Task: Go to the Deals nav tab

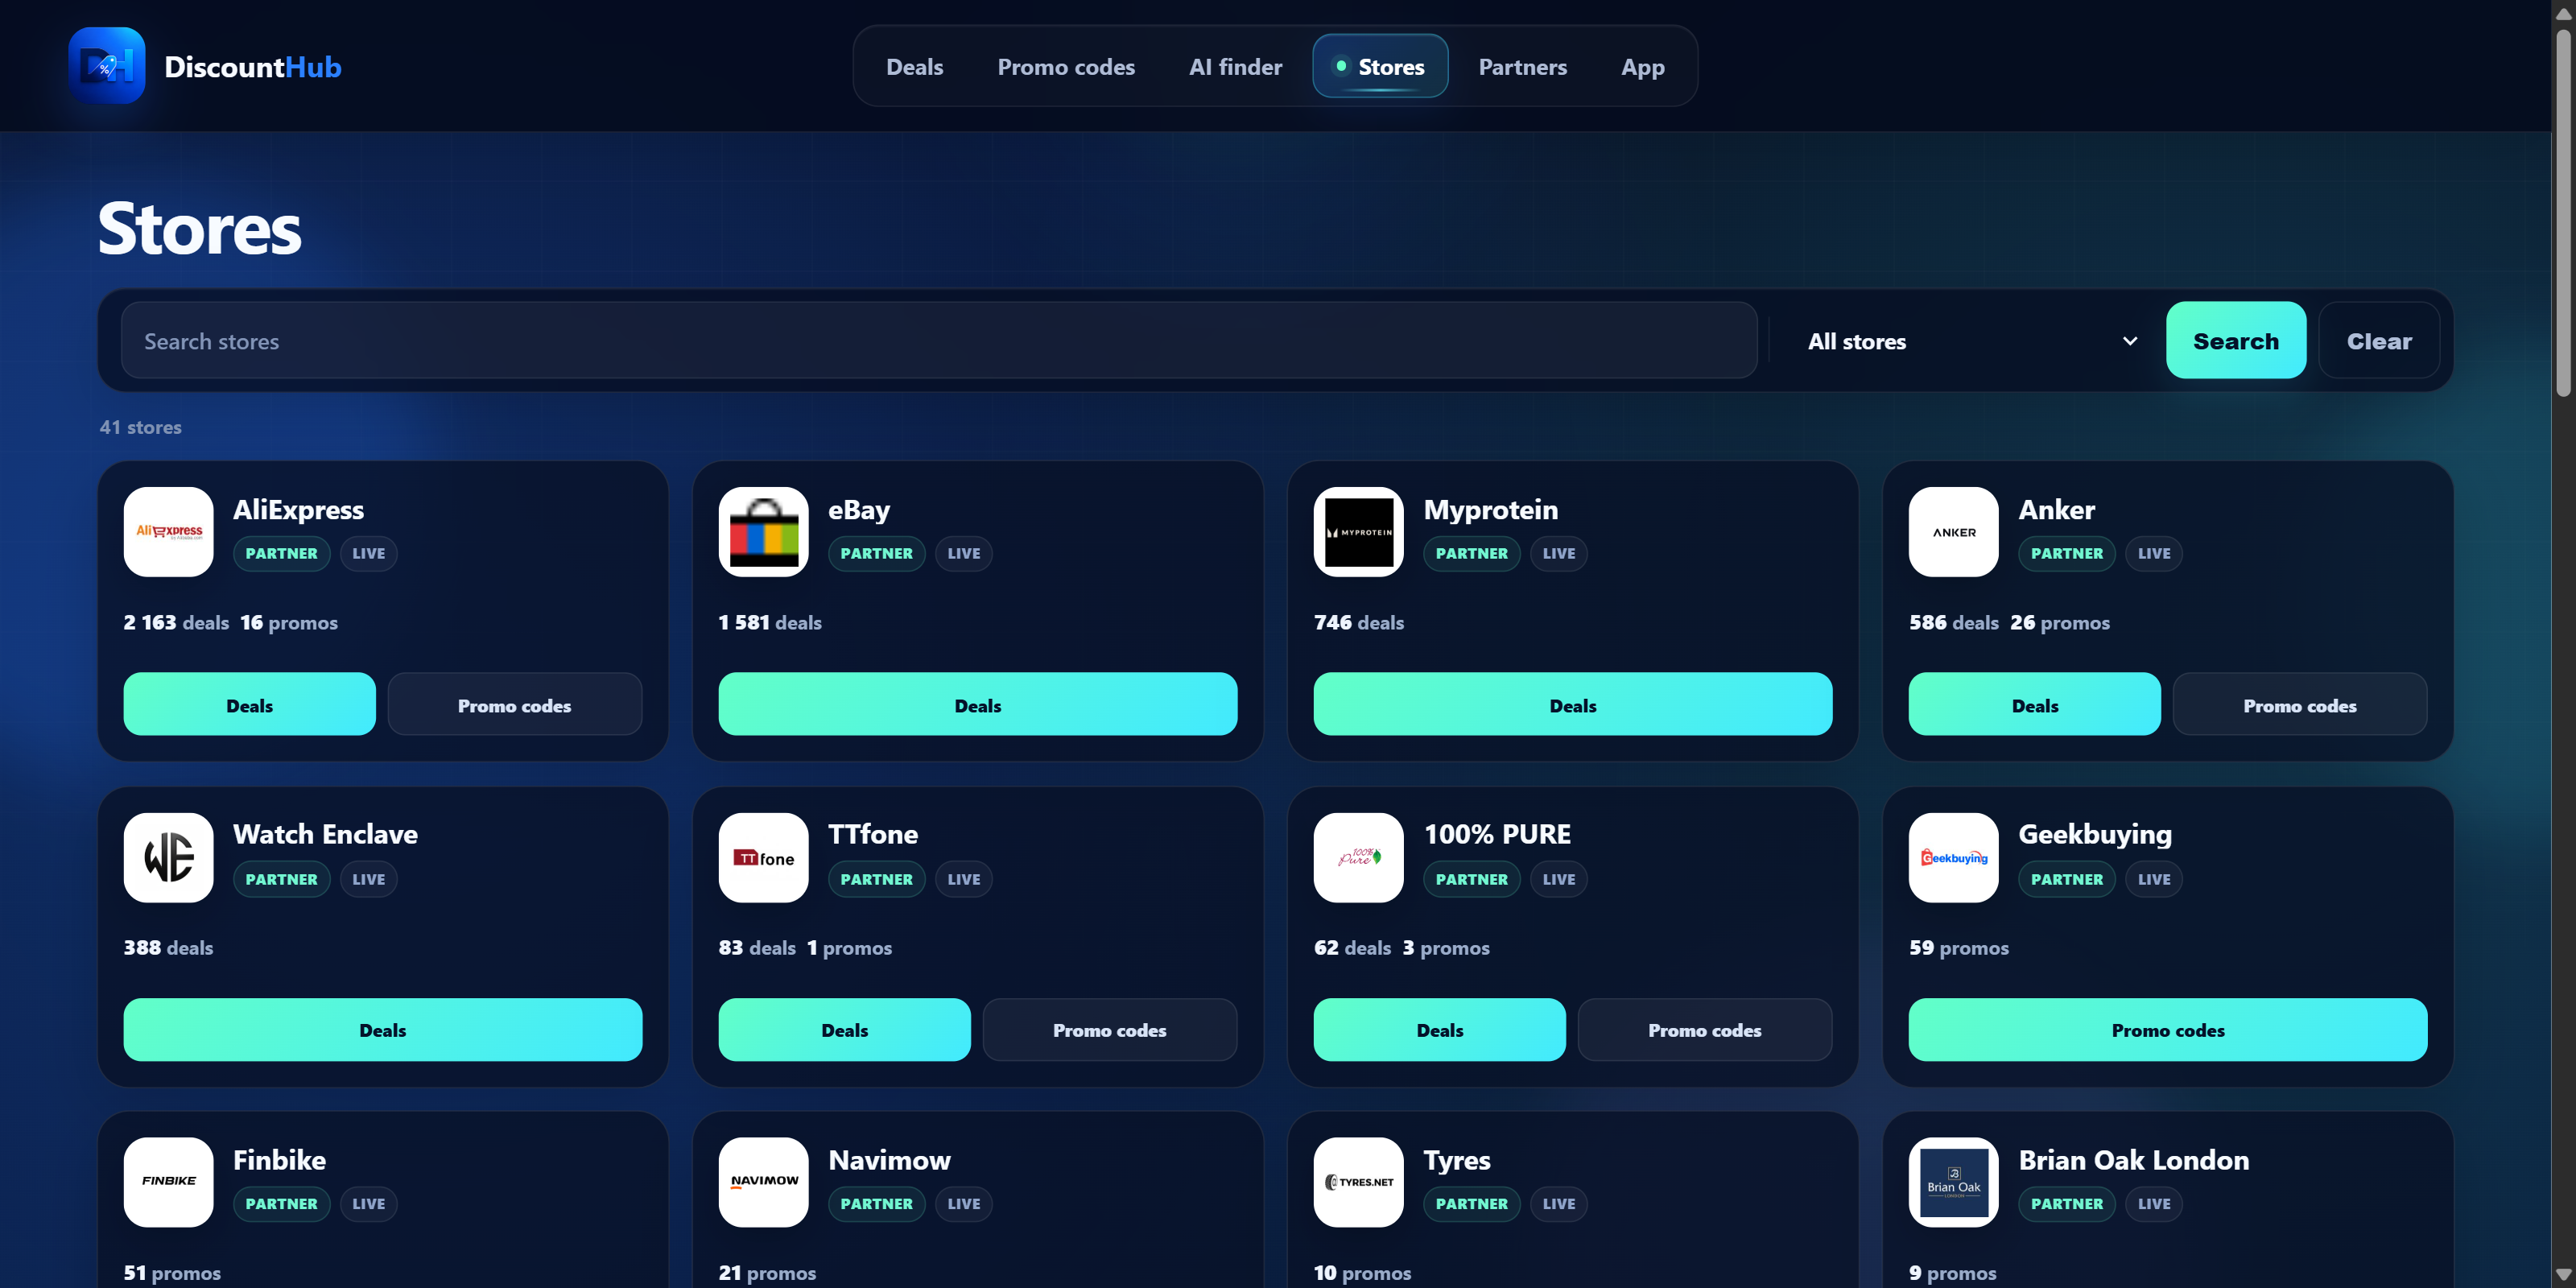Action: click(x=914, y=67)
